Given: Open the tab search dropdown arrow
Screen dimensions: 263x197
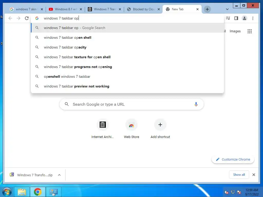Looking at the screenshot, I should coord(227,9).
